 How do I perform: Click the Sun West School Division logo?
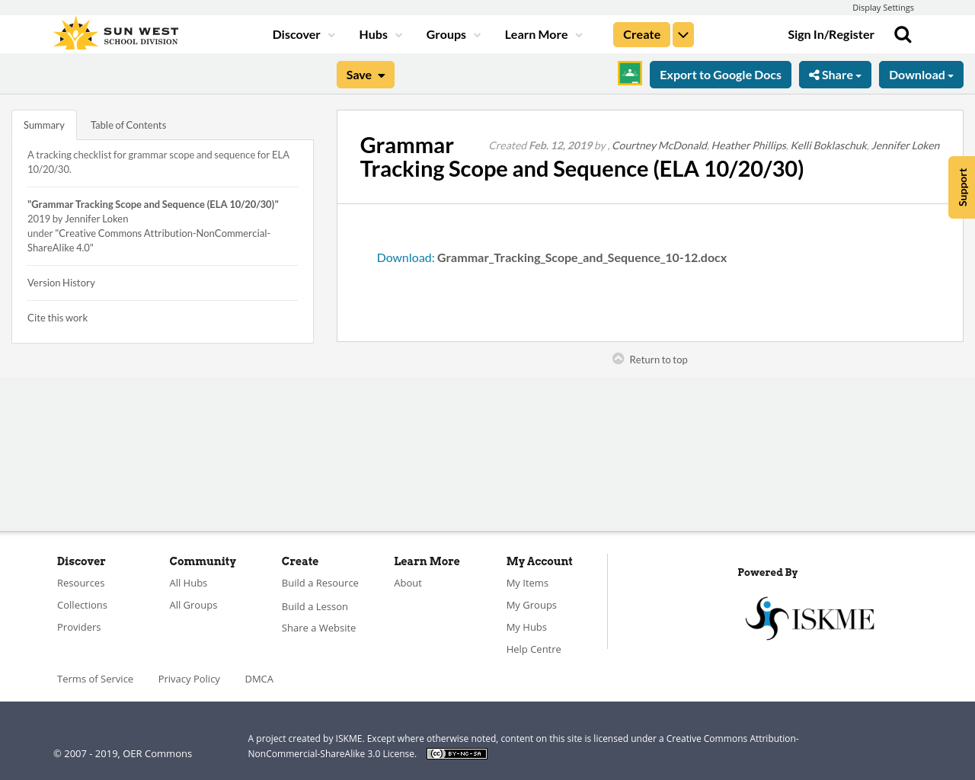[114, 32]
